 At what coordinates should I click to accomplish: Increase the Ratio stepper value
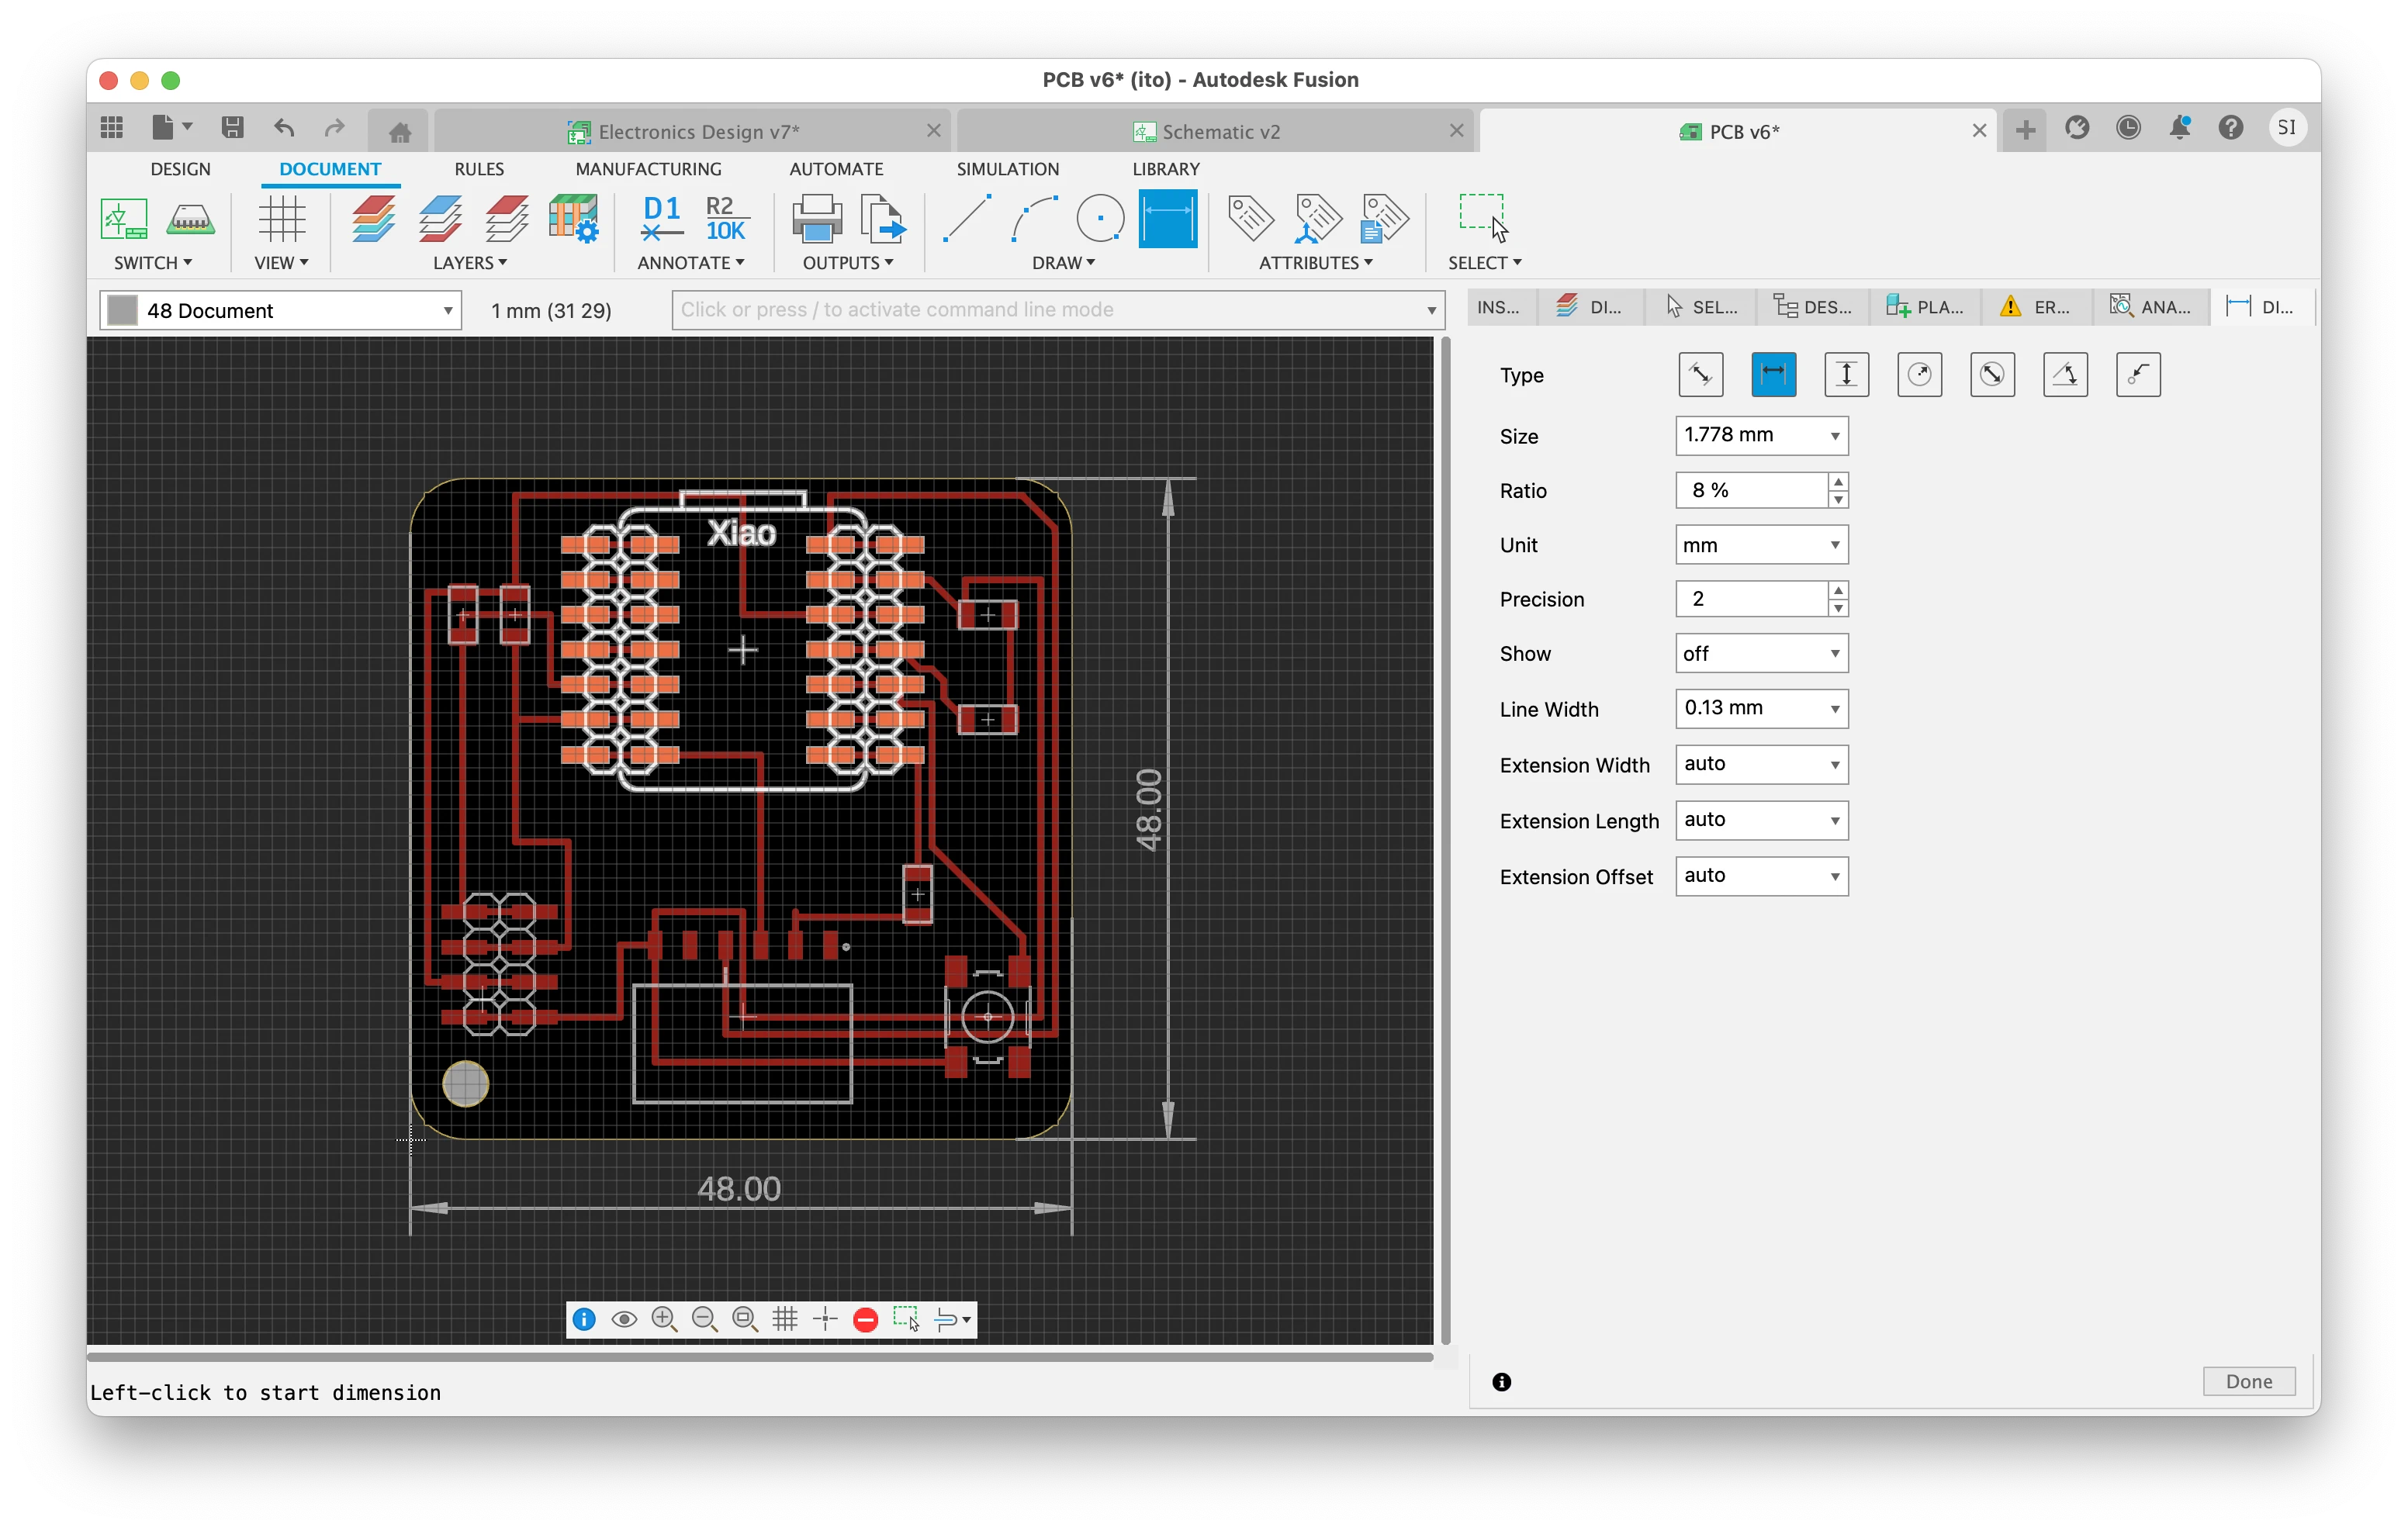tap(1838, 481)
